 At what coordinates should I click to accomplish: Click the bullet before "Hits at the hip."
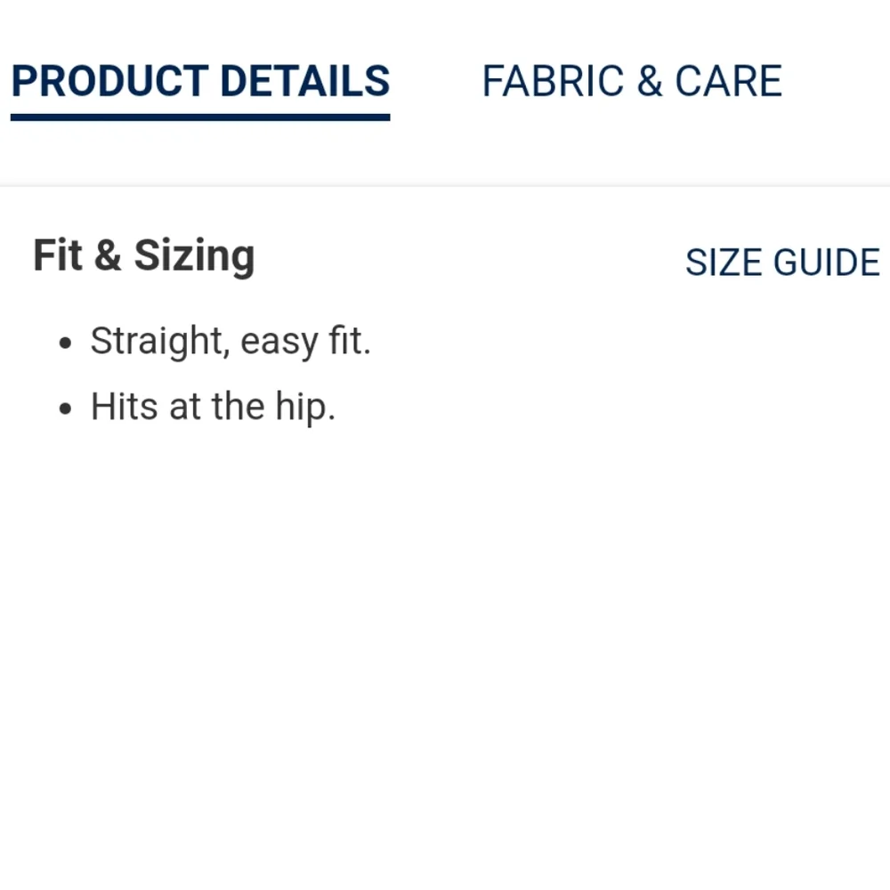point(64,409)
